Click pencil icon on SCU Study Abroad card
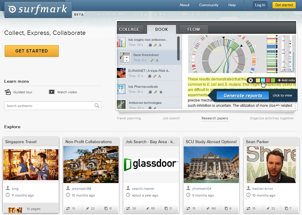Image resolution: width=302 pixels, height=215 pixels. pos(208,209)
